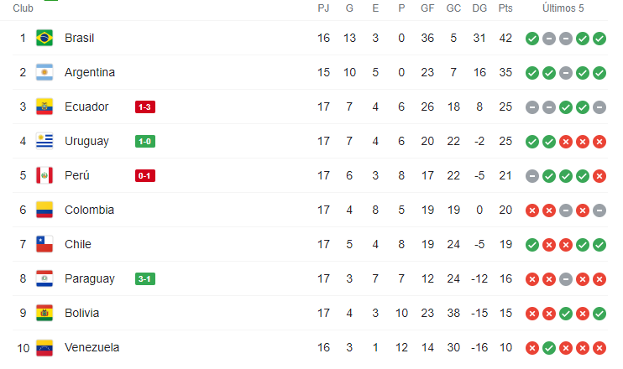Screen dimensions: 623x369
Task: Open Ecuador's red 1-3 score badge
Action: [x=144, y=107]
